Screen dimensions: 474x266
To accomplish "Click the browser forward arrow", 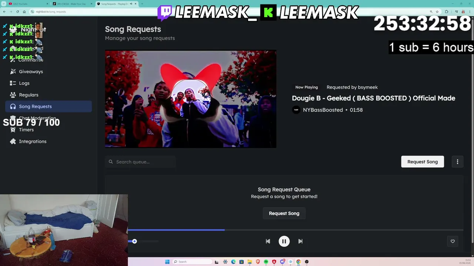I will 11,11.
